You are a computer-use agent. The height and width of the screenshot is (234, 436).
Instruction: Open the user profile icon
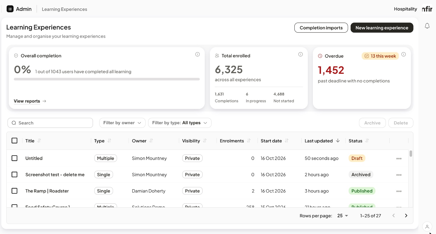[427, 227]
